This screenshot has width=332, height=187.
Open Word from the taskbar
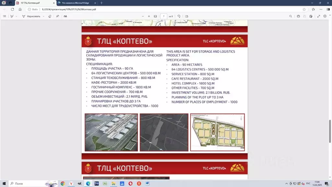[x=148, y=184]
